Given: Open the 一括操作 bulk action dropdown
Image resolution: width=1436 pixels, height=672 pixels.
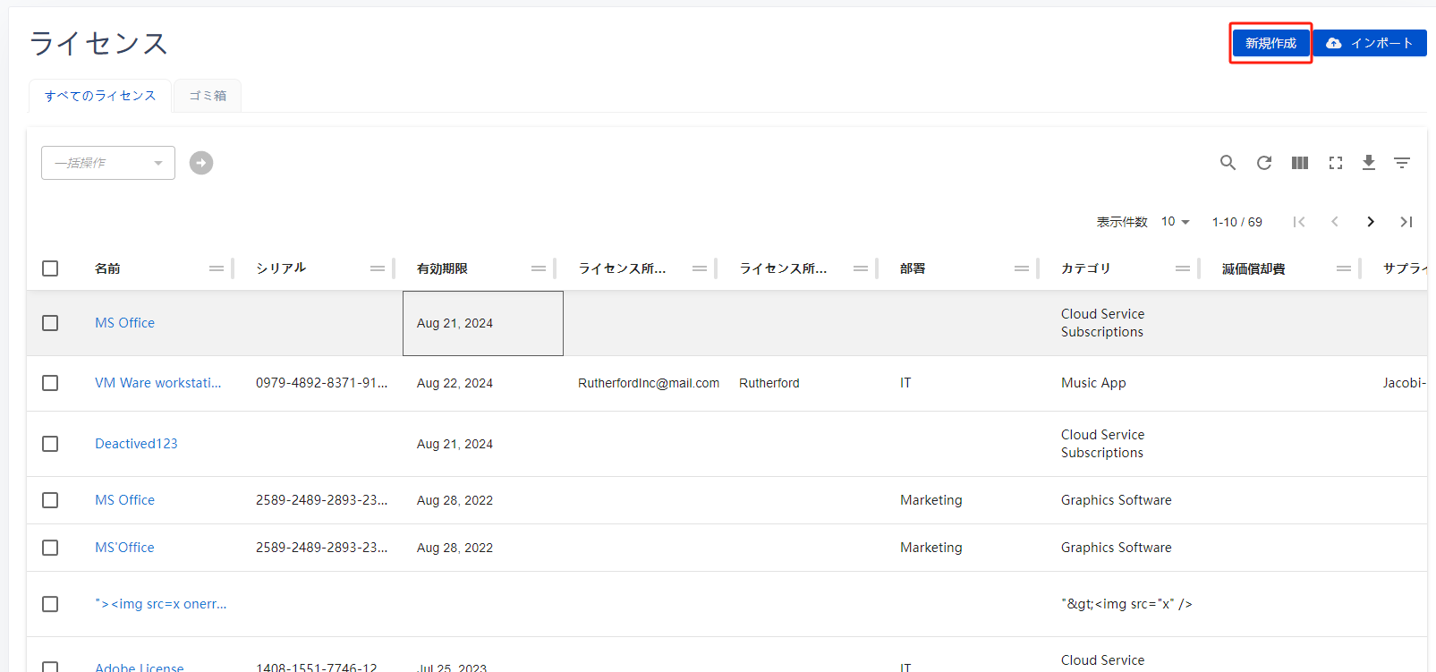Looking at the screenshot, I should 108,163.
